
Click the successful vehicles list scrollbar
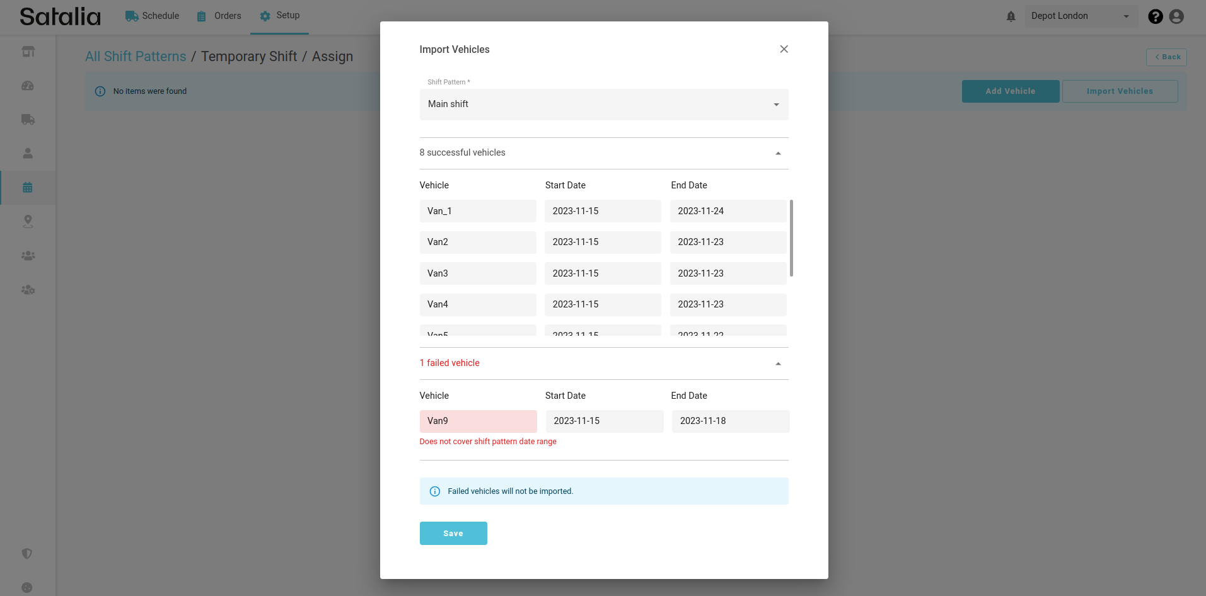(x=791, y=238)
